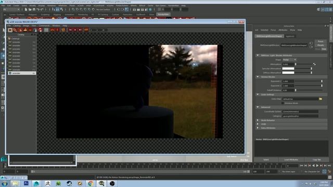The height and width of the screenshot is (187, 333).
Task: Click the Specular Attenuation white color swatch
Action: (x=288, y=69)
